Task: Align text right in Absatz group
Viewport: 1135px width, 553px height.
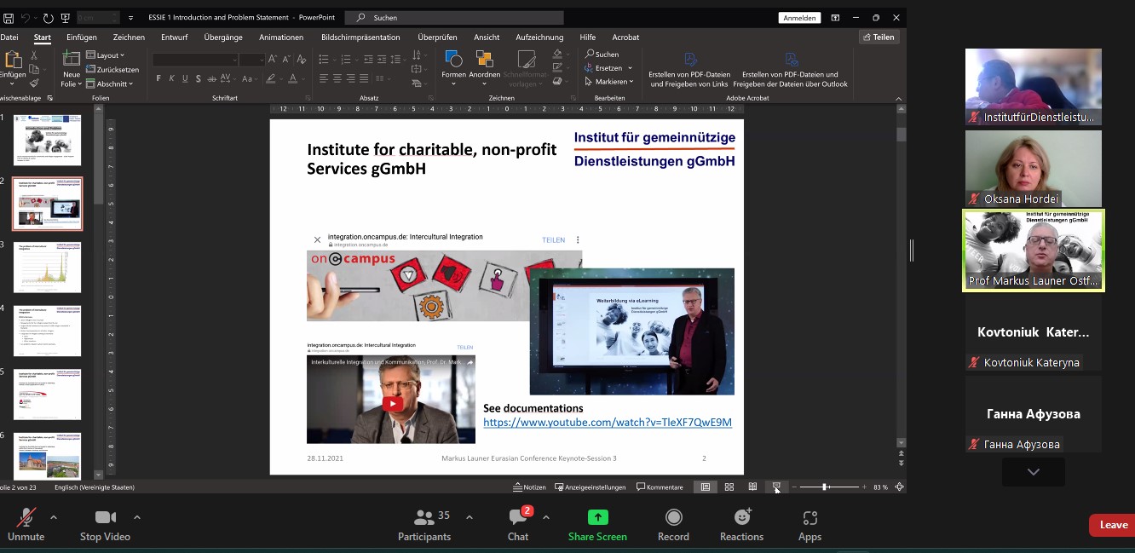Action: coord(351,78)
